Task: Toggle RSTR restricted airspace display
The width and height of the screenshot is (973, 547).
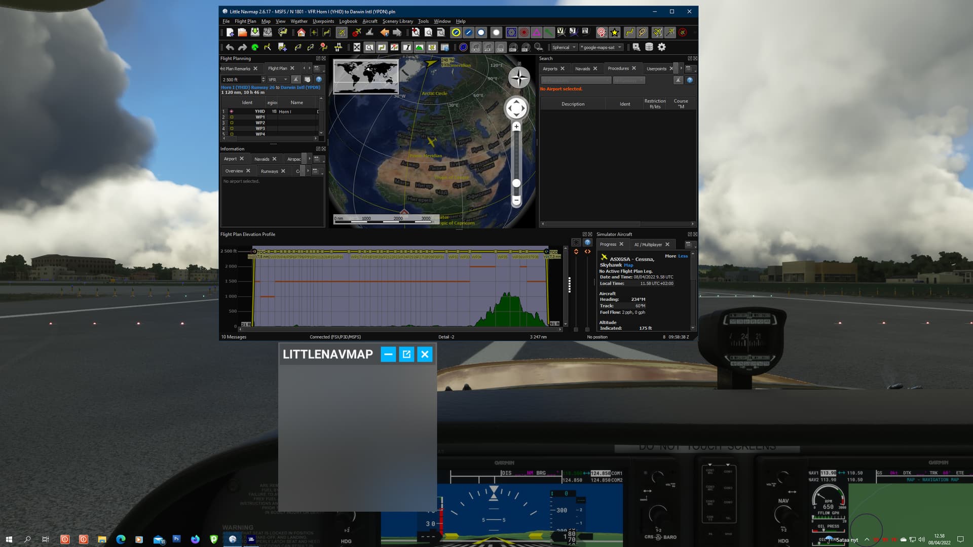Action: coord(500,47)
